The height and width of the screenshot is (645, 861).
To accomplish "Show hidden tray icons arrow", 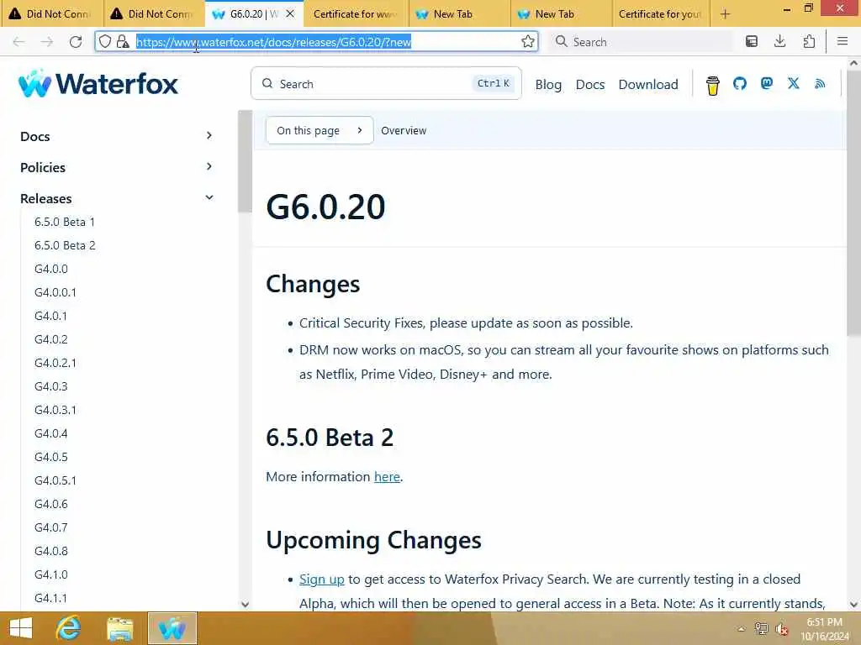I will (x=742, y=629).
